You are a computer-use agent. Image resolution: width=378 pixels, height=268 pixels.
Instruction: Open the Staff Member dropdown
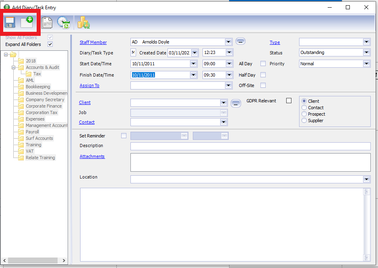tap(228, 42)
